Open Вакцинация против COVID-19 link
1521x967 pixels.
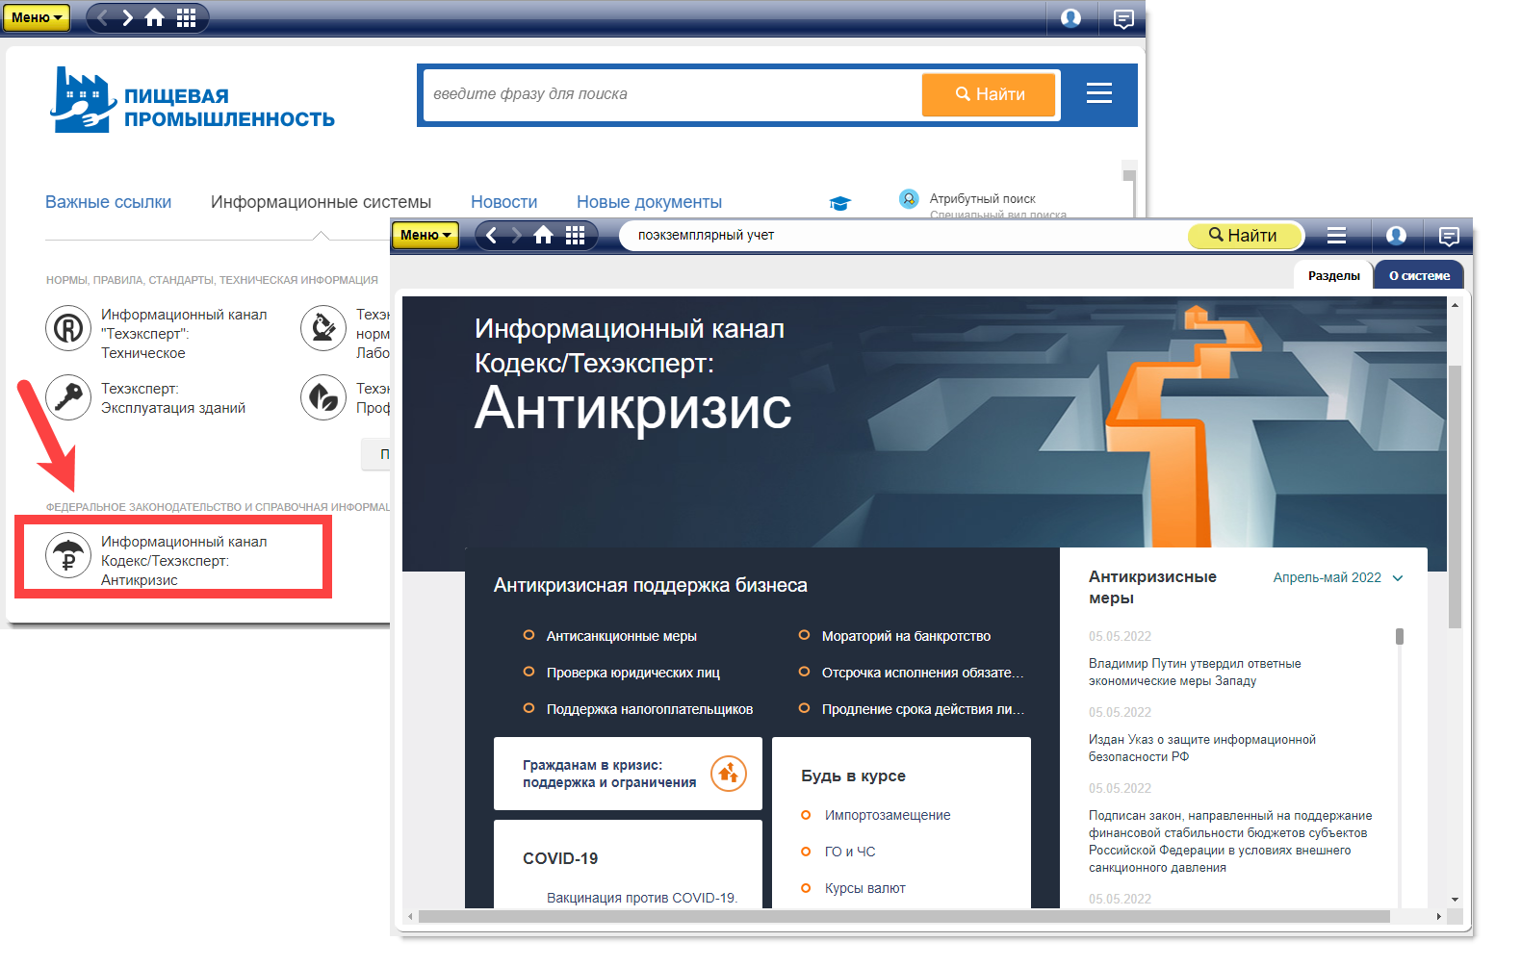642,898
